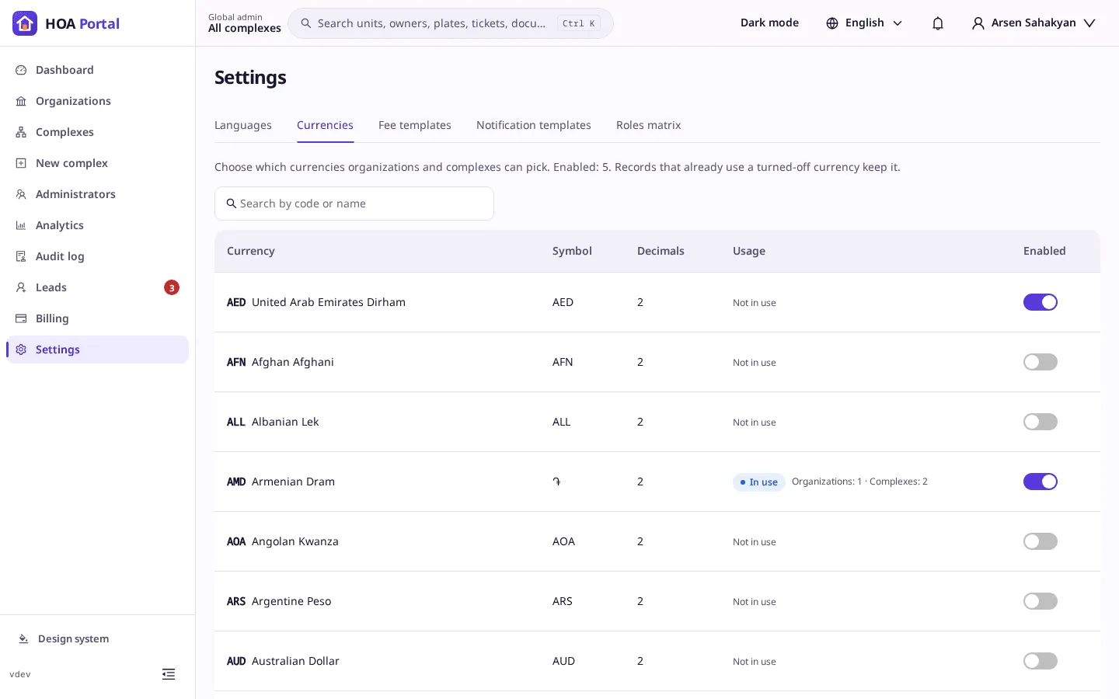Click the Leads person icon
1119x699 pixels.
coord(21,287)
